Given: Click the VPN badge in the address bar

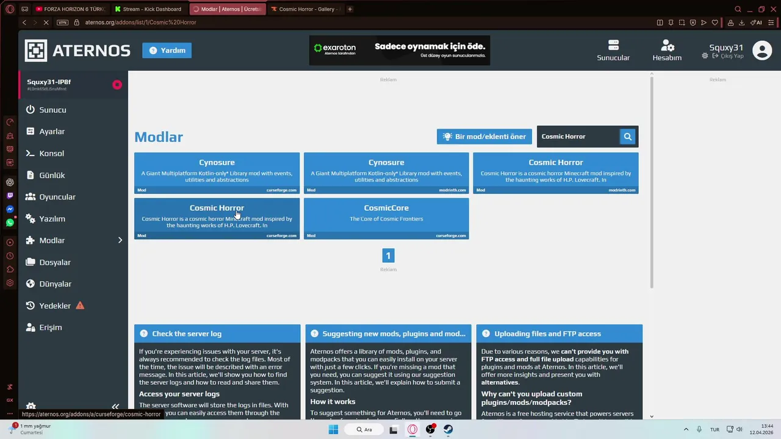Looking at the screenshot, I should point(62,23).
